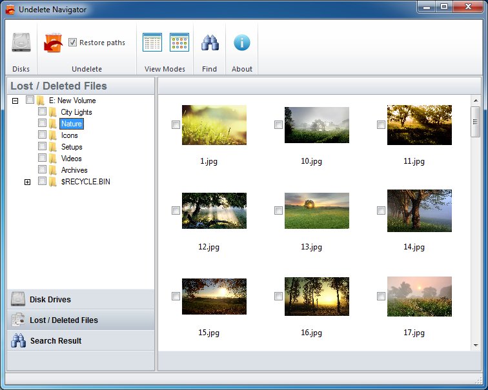Click the Undelete Navigator title bar app icon
Screen dimensions: 488x390
click(x=10, y=10)
